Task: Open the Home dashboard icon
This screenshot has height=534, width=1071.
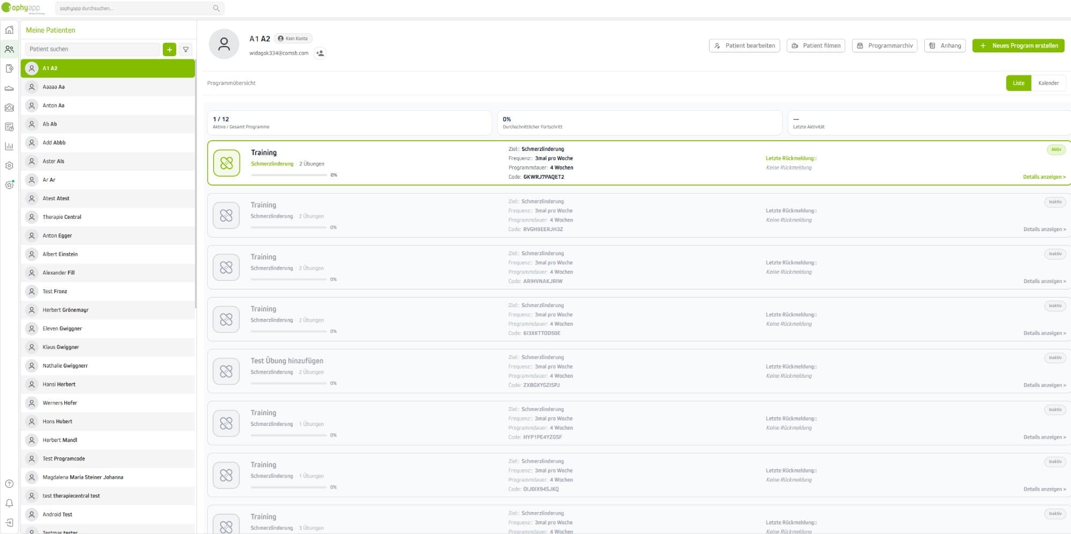Action: [x=9, y=30]
